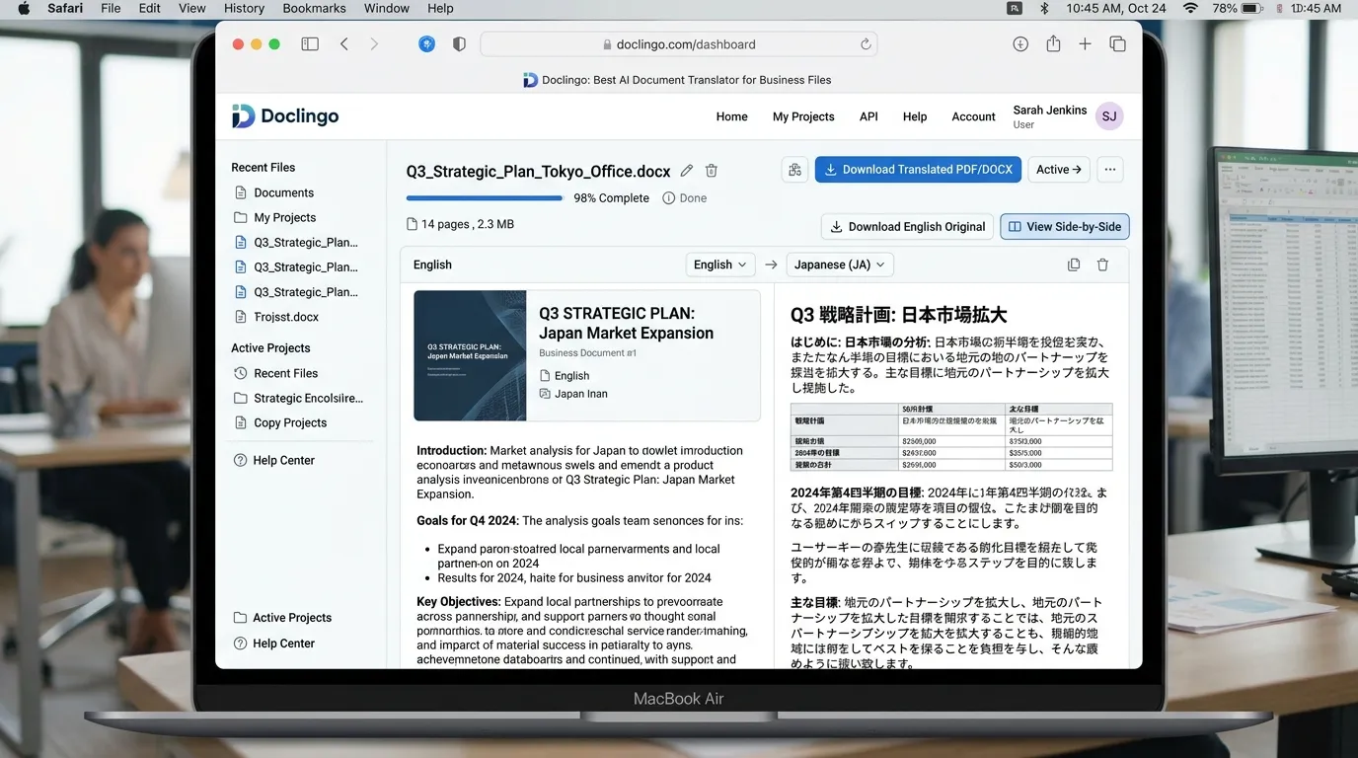Toggle Safari sidebar icon

click(x=310, y=44)
